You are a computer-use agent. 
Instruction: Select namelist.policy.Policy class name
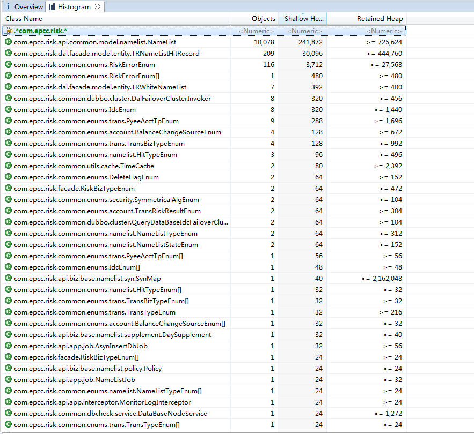tap(87, 369)
